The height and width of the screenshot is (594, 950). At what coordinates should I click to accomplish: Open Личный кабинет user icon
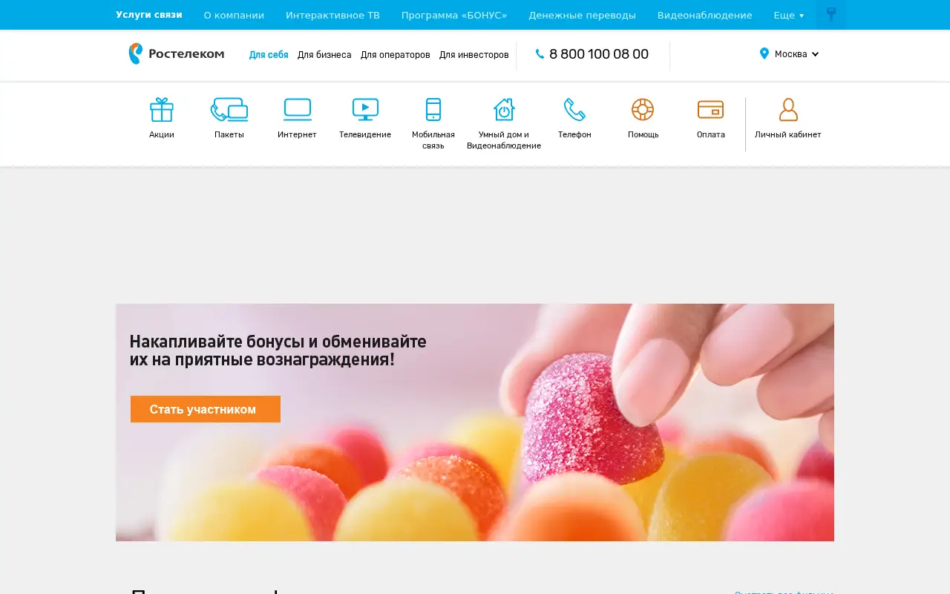coord(788,110)
